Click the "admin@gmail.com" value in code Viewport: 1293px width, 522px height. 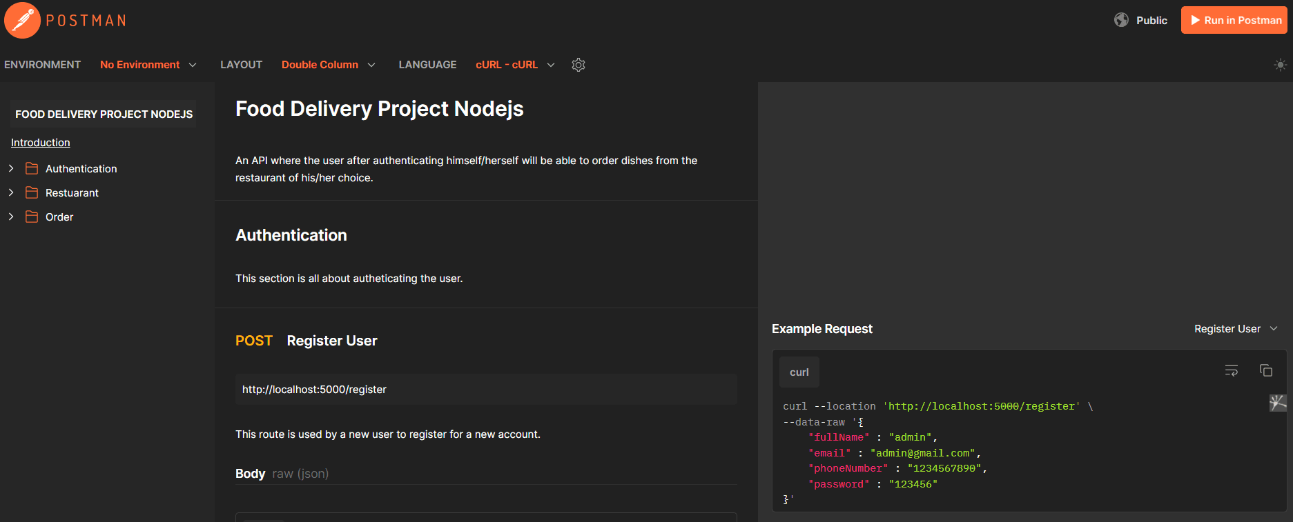pyautogui.click(x=923, y=453)
